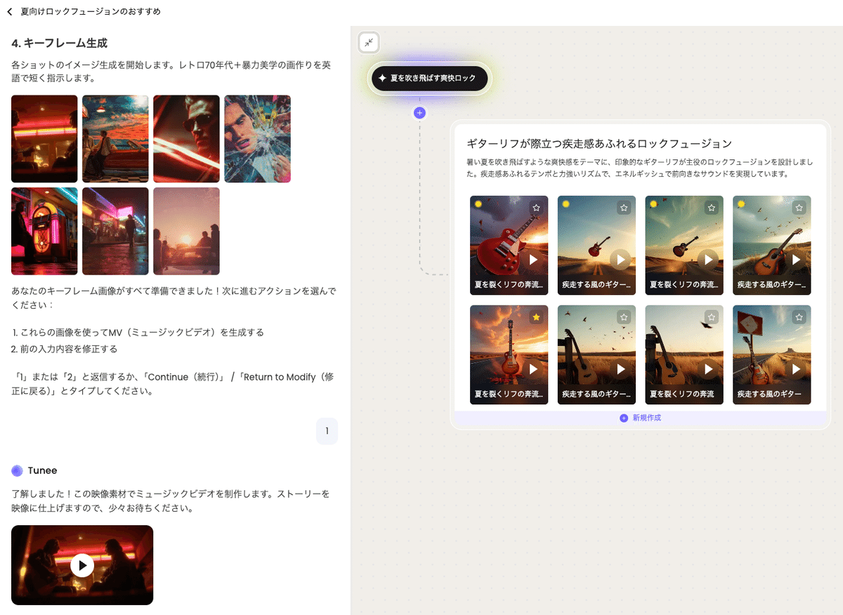843x615 pixels.
Task: Star the second guitar card in top row
Action: 624,208
